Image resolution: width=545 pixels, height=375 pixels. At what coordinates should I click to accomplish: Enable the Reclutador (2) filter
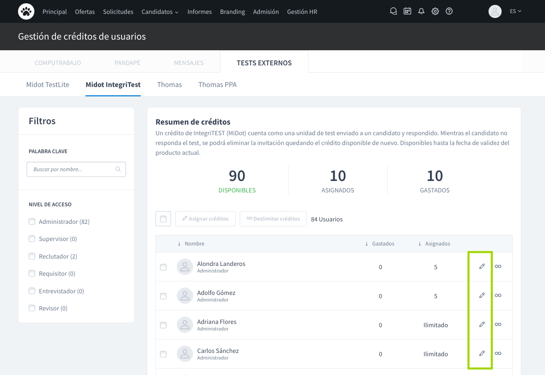(x=32, y=256)
